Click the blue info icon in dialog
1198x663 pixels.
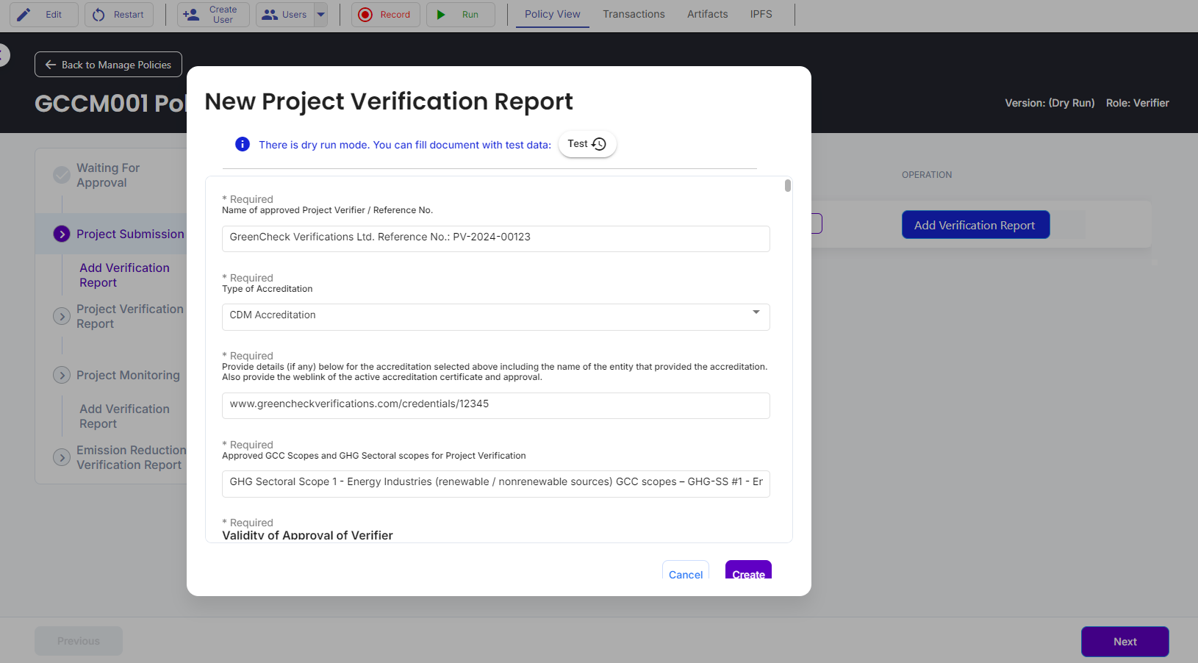[x=243, y=144]
